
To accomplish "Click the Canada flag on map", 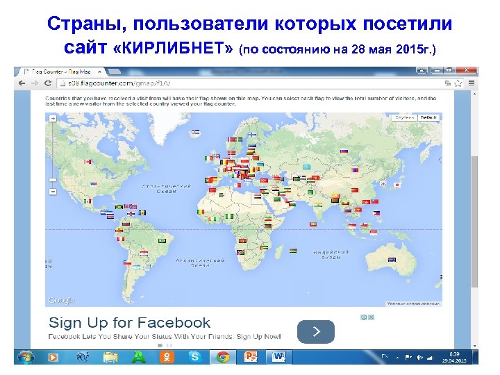I will 87,162.
